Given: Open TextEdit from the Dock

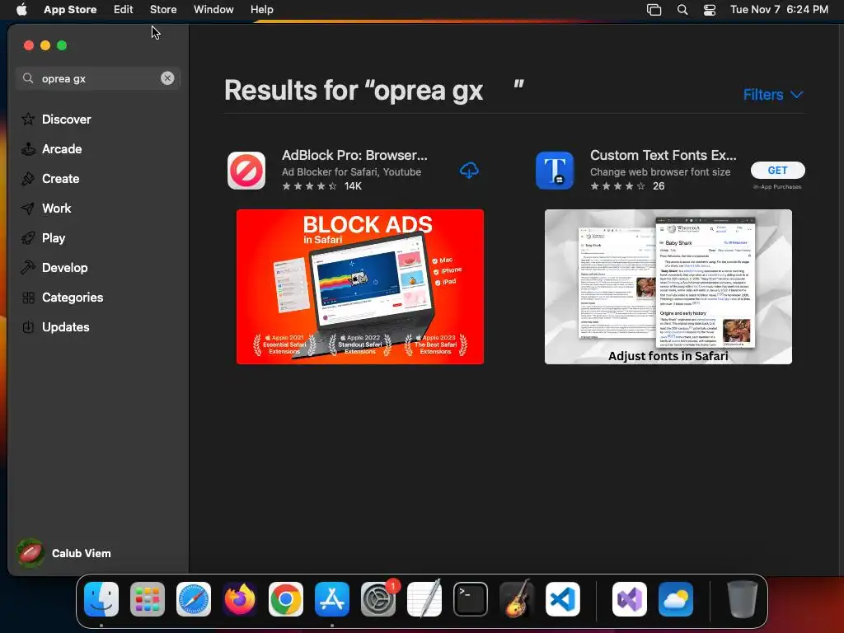Looking at the screenshot, I should coord(424,598).
